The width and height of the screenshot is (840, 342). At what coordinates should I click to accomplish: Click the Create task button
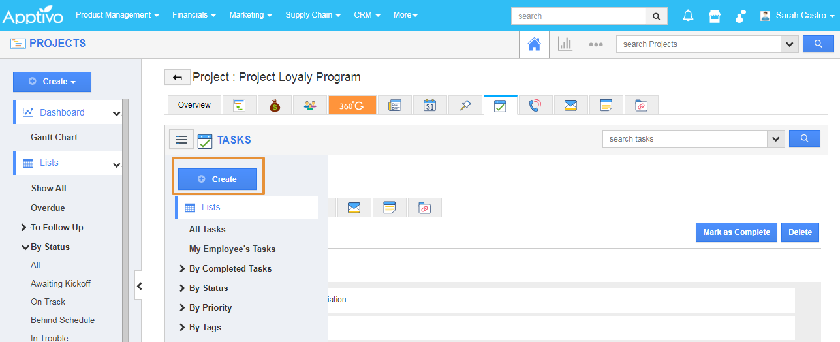tap(217, 179)
